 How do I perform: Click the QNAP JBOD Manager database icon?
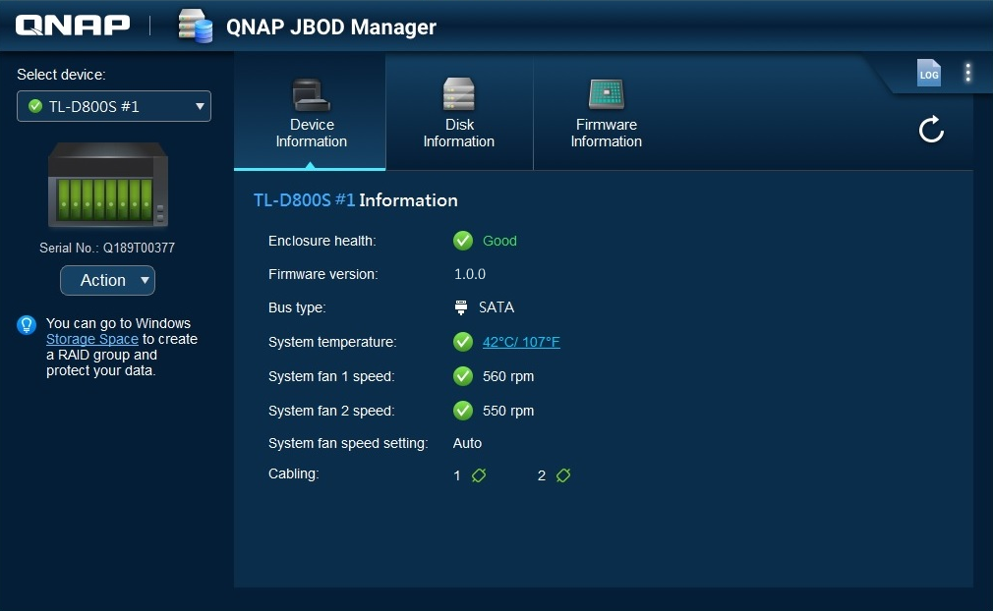[x=195, y=27]
